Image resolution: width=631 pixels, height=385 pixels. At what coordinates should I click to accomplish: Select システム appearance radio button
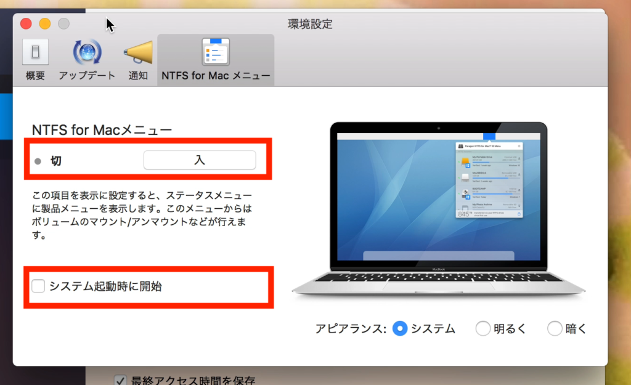point(399,329)
